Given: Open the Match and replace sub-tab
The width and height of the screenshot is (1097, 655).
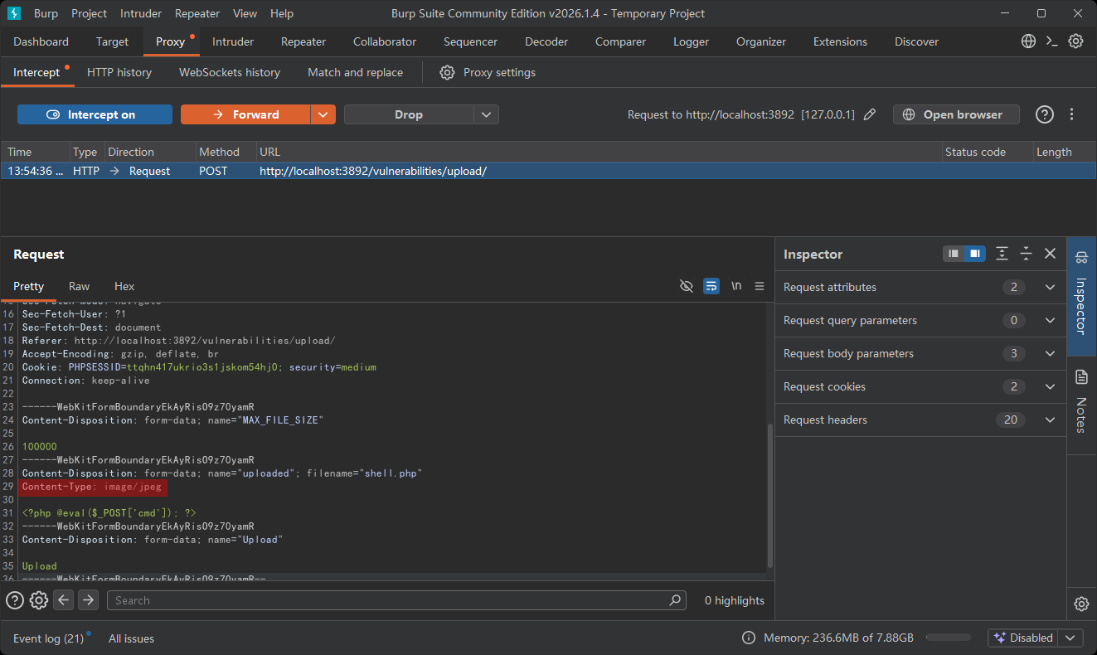Looking at the screenshot, I should click(x=355, y=72).
